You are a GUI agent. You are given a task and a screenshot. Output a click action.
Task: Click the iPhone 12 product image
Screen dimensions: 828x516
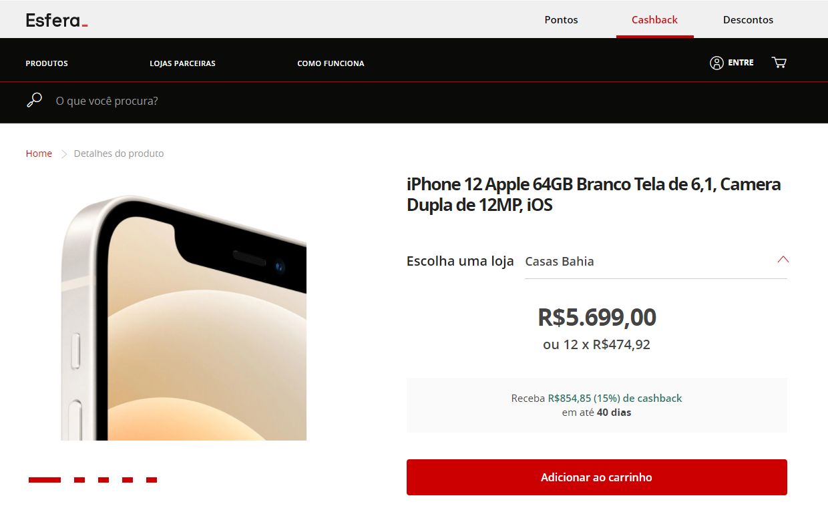click(184, 318)
